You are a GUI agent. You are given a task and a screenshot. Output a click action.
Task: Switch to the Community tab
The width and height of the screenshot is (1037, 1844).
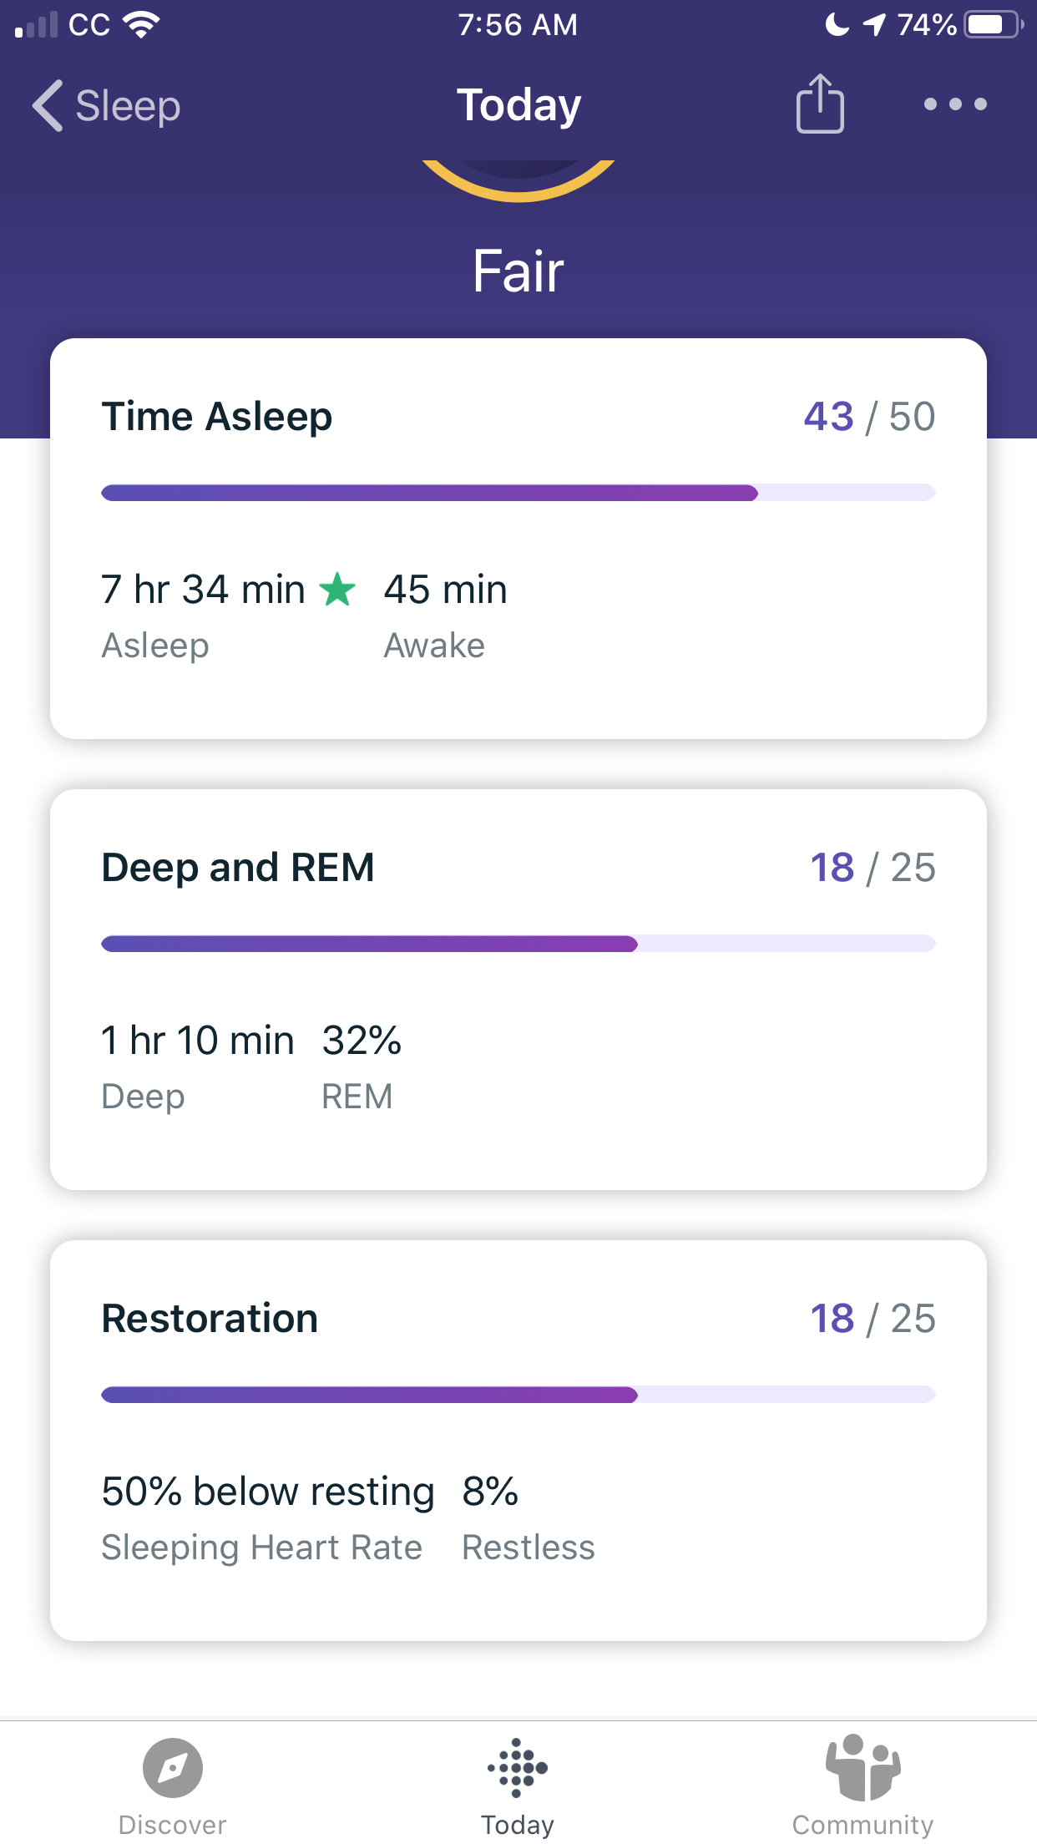860,1787
